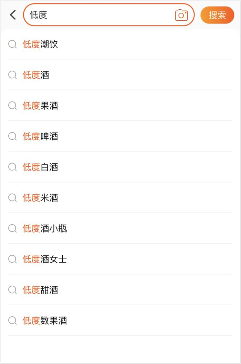
Task: Tap the back arrow icon
Action: tap(13, 15)
